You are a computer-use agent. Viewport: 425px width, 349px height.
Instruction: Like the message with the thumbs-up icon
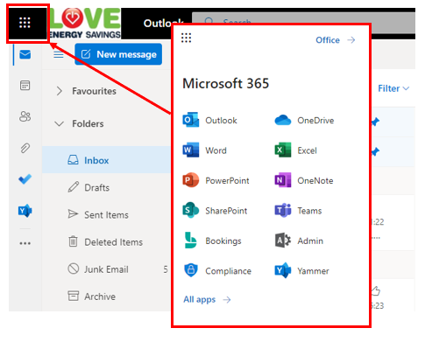pos(376,290)
